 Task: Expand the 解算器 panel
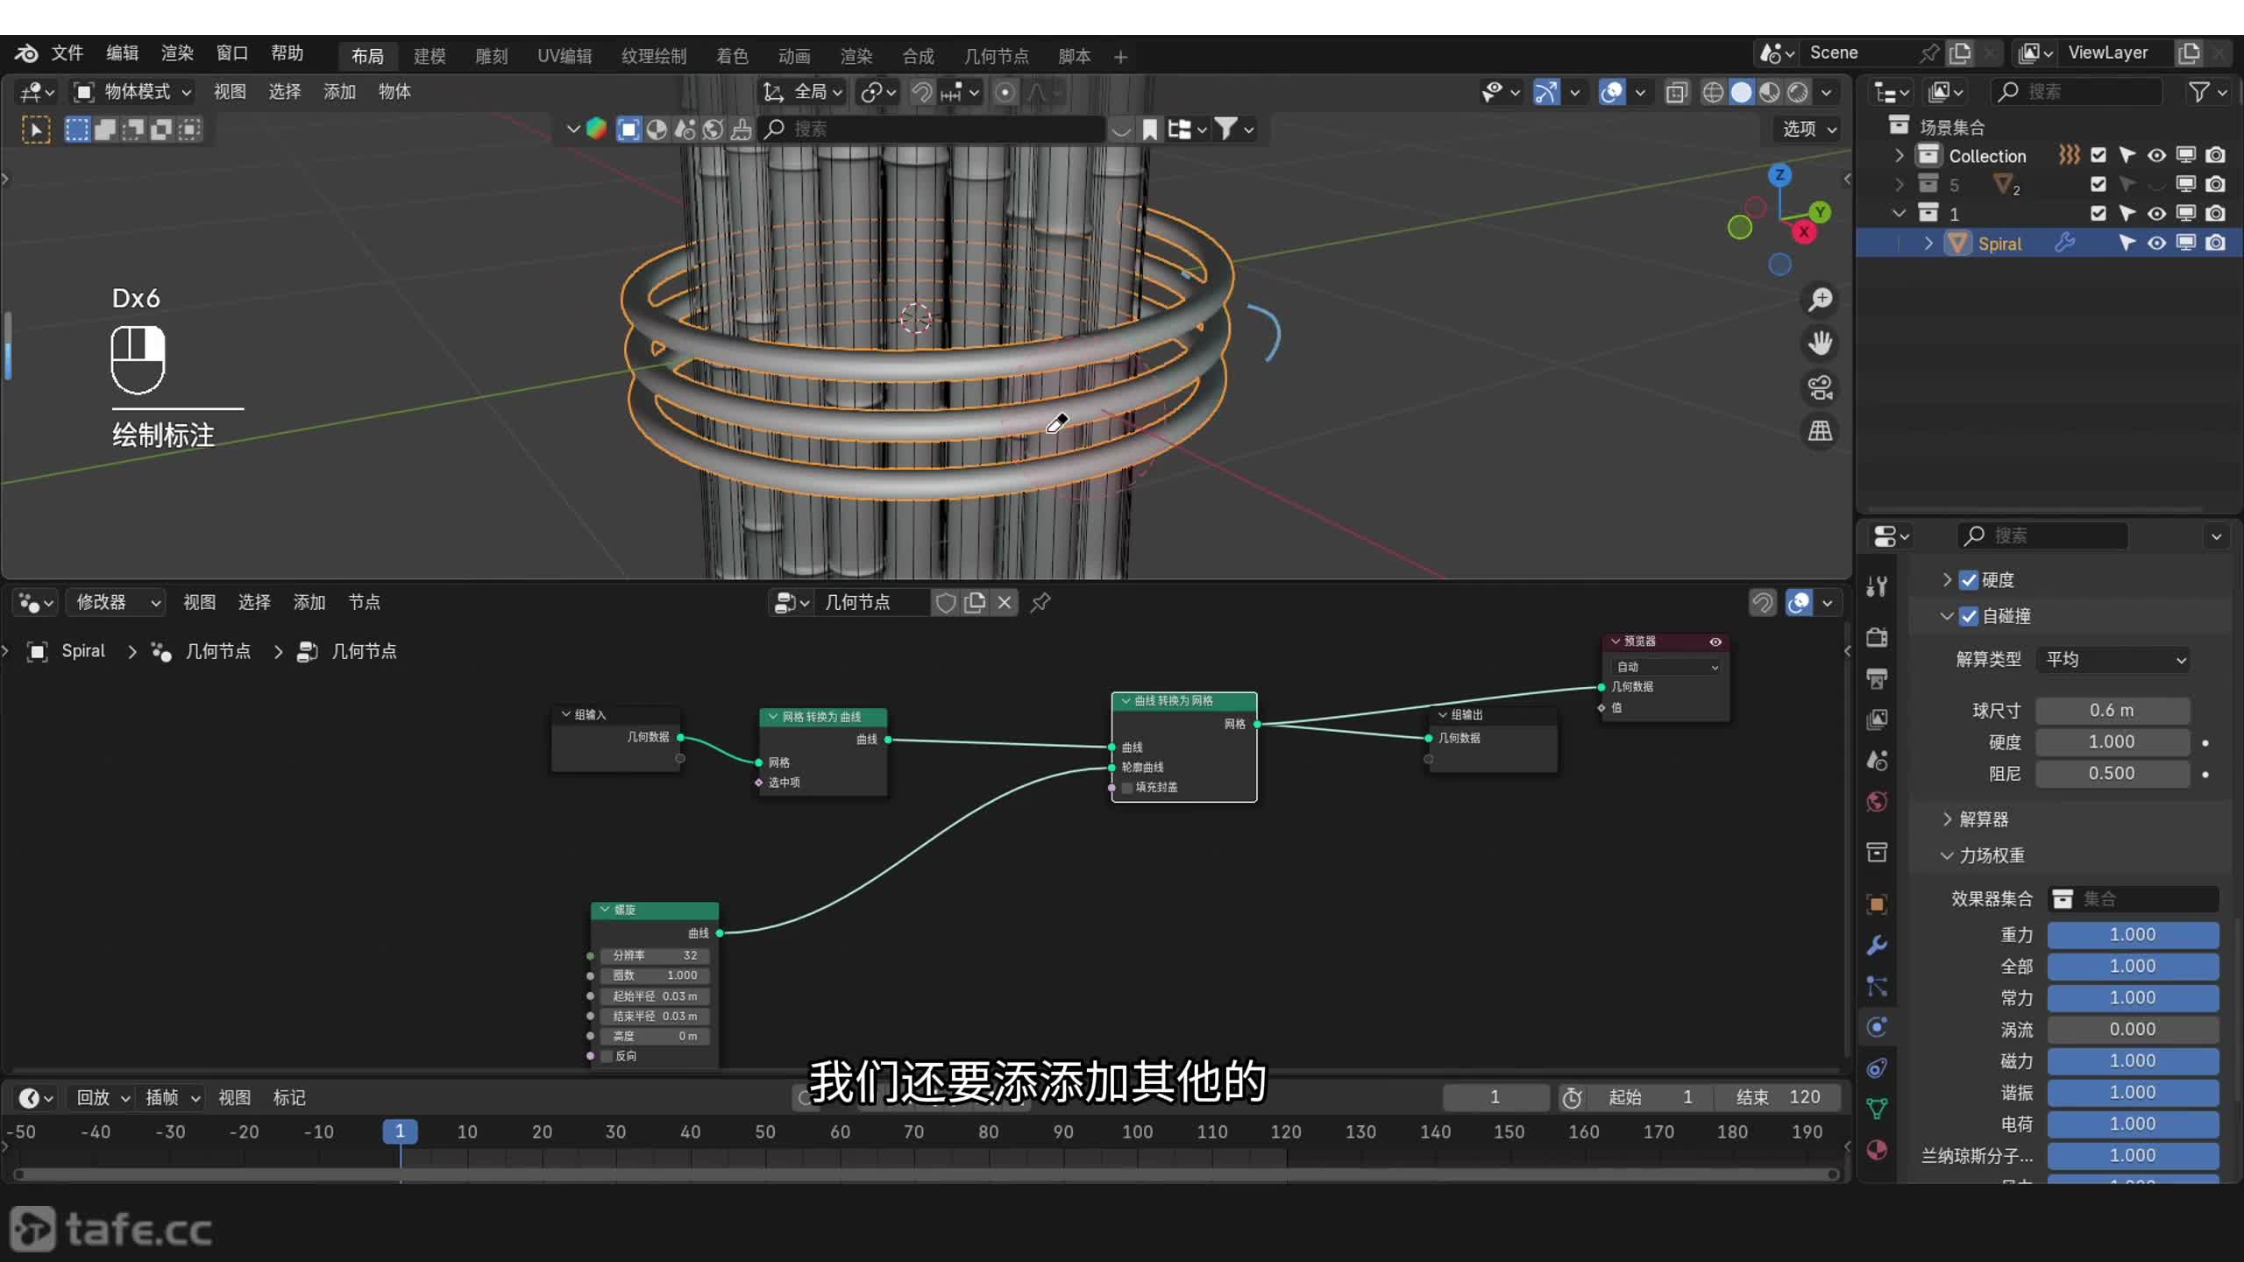pyautogui.click(x=1985, y=819)
